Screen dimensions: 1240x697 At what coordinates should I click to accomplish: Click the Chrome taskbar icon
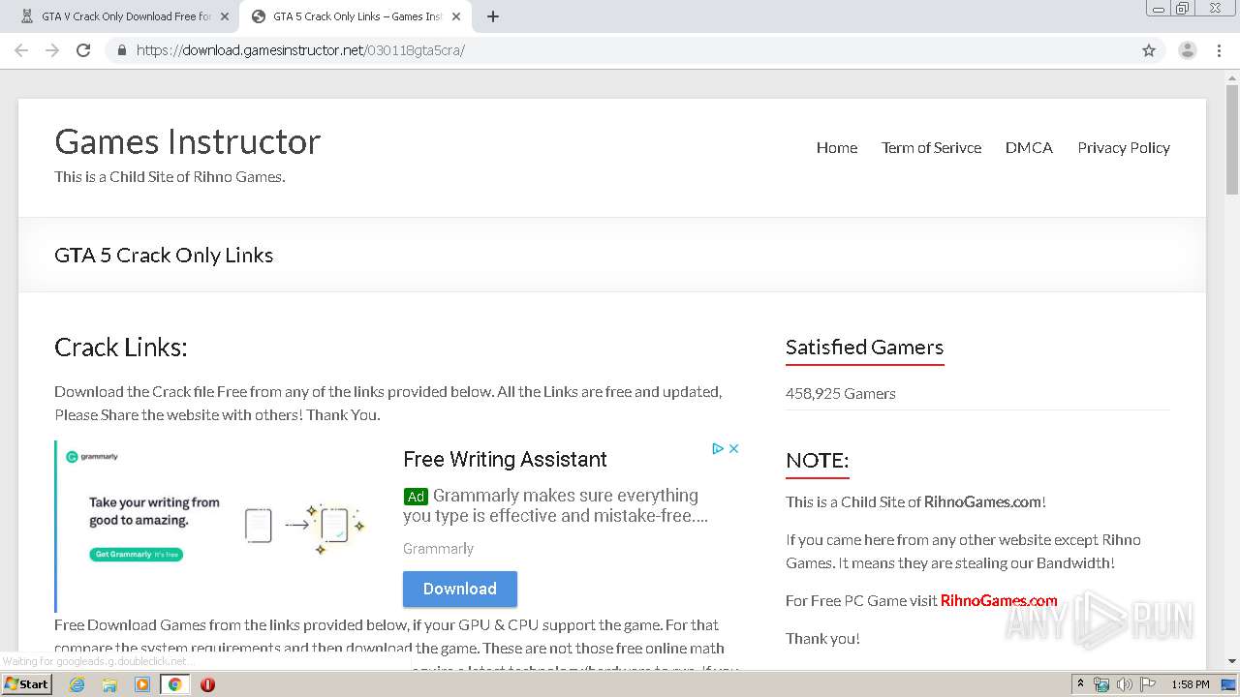tap(174, 684)
